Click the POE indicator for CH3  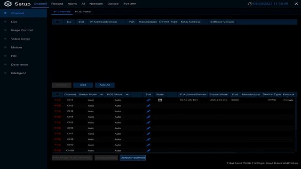click(57, 111)
